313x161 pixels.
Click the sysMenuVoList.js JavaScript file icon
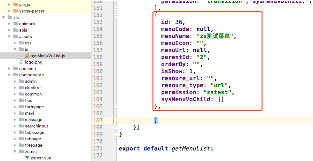(x=27, y=56)
